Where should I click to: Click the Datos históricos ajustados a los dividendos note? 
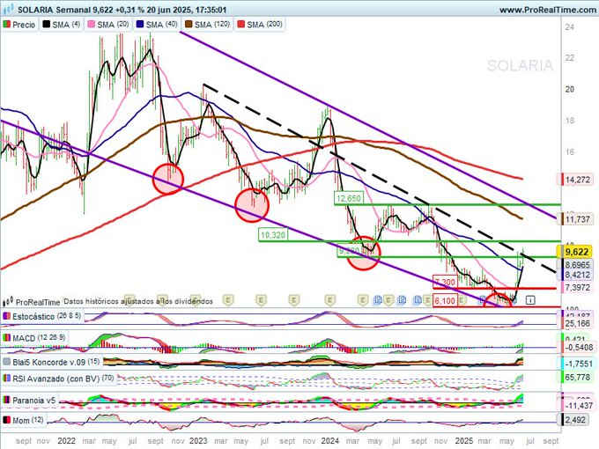(138, 301)
